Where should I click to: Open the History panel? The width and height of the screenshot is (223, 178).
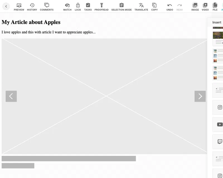[x=32, y=7]
